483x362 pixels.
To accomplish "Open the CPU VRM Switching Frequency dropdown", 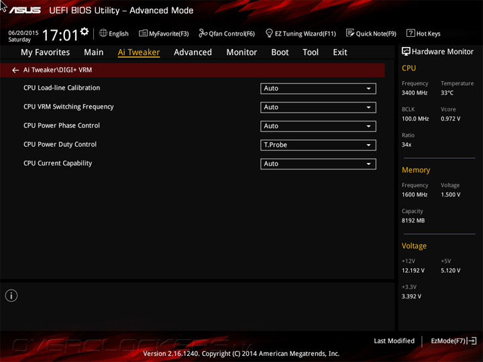I will point(318,107).
